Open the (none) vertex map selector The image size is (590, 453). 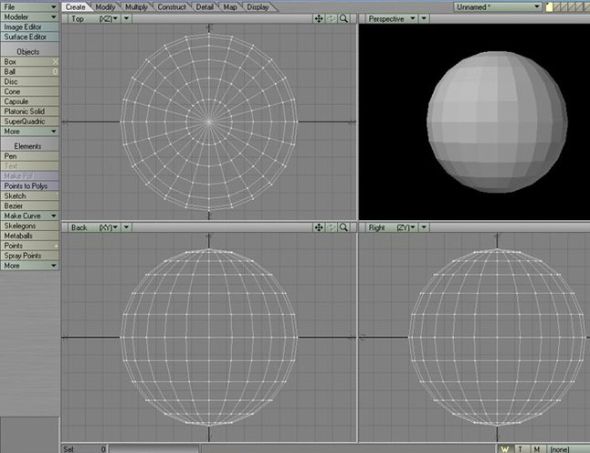[567, 448]
